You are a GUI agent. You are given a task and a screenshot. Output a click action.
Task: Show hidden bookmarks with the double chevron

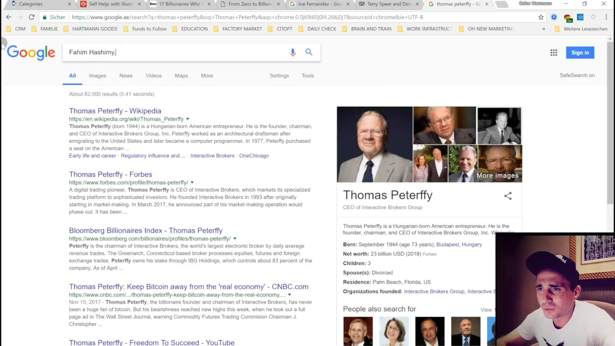(x=544, y=29)
